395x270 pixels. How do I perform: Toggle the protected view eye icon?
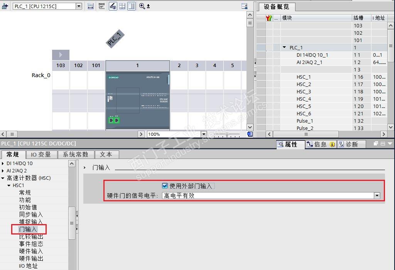pos(113,6)
